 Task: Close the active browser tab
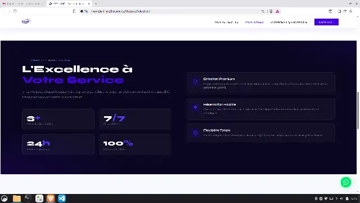pyautogui.click(x=89, y=4)
